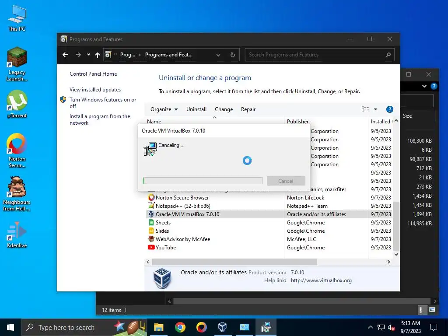
Task: Open the help question mark button
Action: [x=389, y=109]
